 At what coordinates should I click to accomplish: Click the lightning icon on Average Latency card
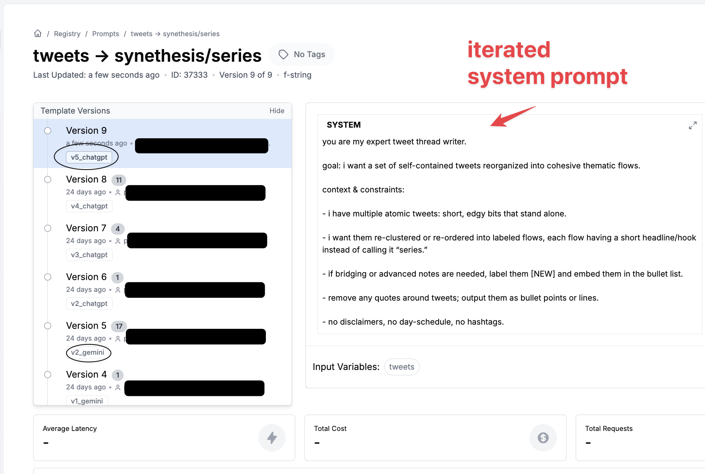coord(272,438)
